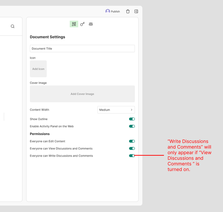
Task: Click the Permissions section heading
Action: pyautogui.click(x=40, y=134)
